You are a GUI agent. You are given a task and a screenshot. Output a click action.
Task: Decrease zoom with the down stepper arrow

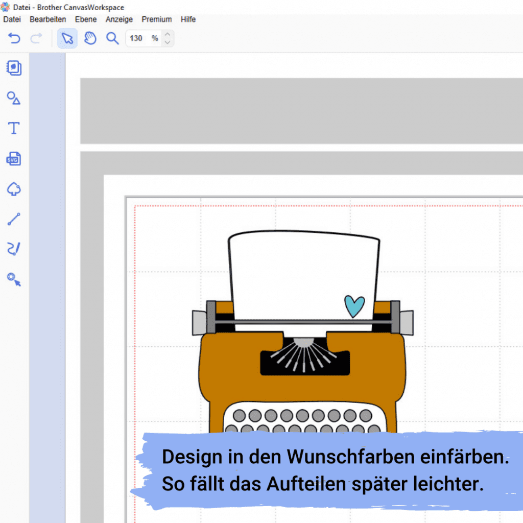[x=168, y=42]
